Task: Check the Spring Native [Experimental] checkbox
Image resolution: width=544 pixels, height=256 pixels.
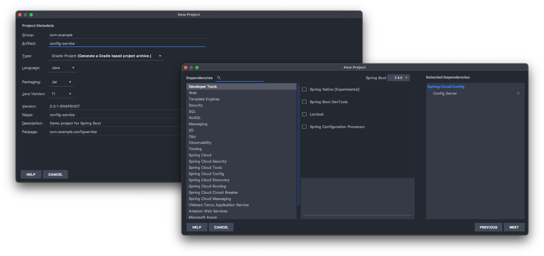Action: (304, 89)
